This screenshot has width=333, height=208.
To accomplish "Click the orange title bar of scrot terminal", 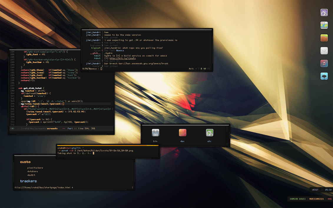I will 108,146.
